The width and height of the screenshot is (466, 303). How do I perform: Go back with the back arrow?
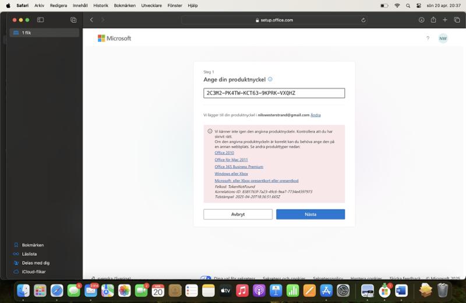(x=91, y=20)
